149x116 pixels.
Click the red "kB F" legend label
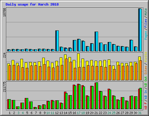(146, 106)
